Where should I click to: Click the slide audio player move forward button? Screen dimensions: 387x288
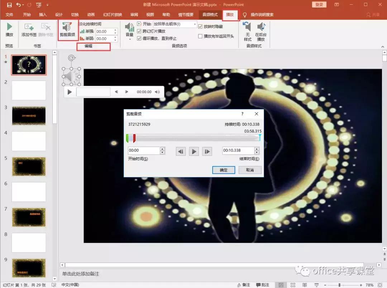pyautogui.click(x=126, y=92)
